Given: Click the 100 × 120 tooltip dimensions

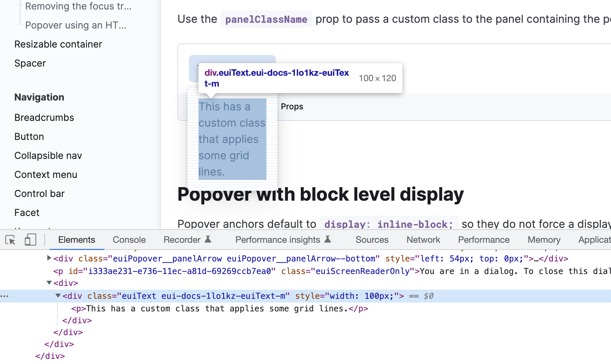Looking at the screenshot, I should click(x=378, y=78).
